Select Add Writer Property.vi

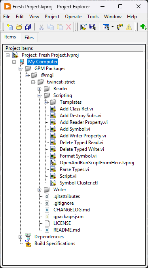pos(83,136)
